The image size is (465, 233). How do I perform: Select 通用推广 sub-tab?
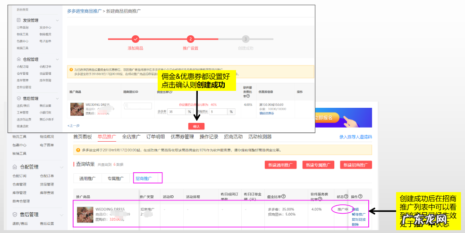[87, 178]
